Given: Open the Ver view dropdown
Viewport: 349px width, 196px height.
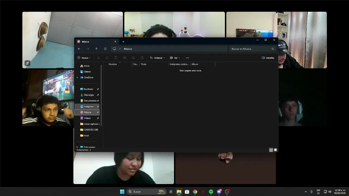Looking at the screenshot, I should click(175, 58).
